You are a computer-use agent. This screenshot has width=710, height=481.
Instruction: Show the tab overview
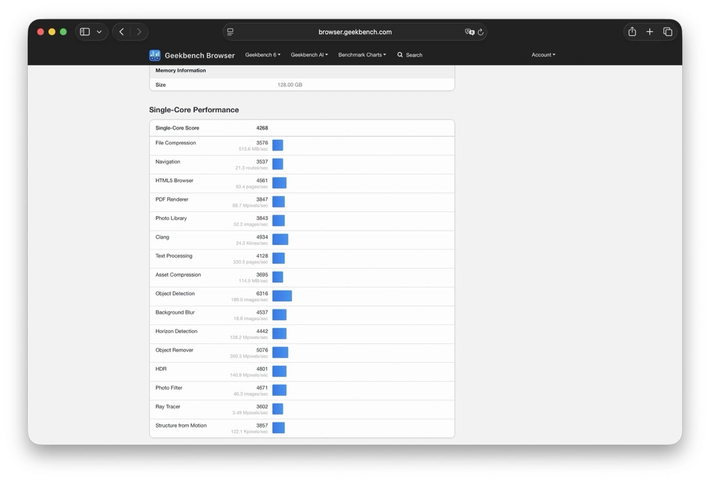[x=668, y=32]
